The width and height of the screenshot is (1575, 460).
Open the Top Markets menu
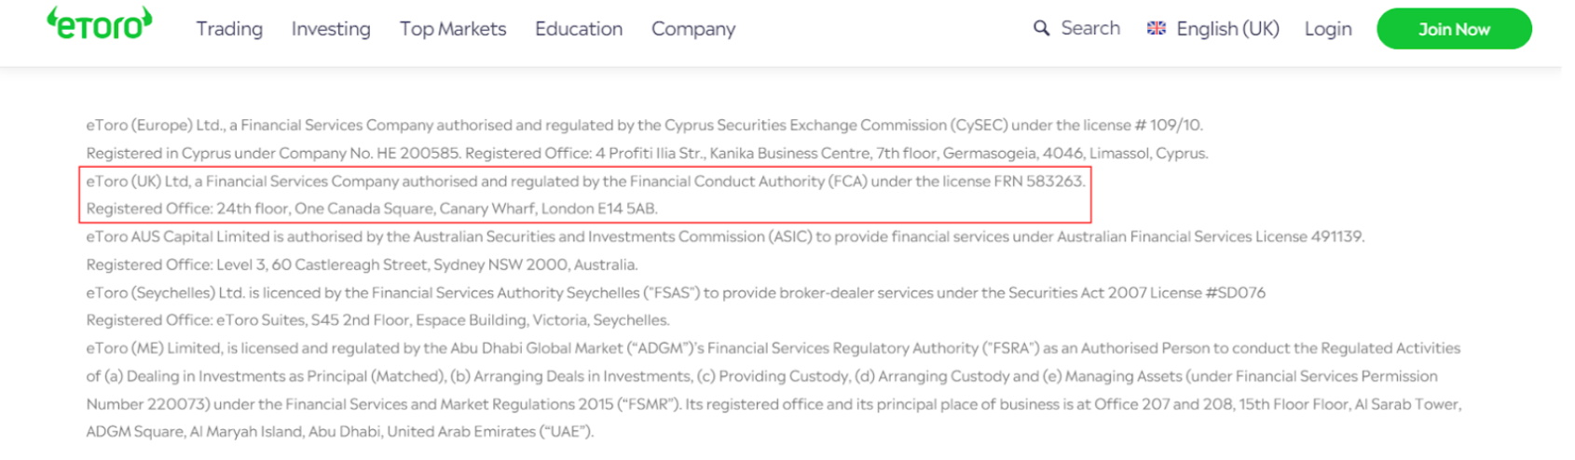[453, 29]
